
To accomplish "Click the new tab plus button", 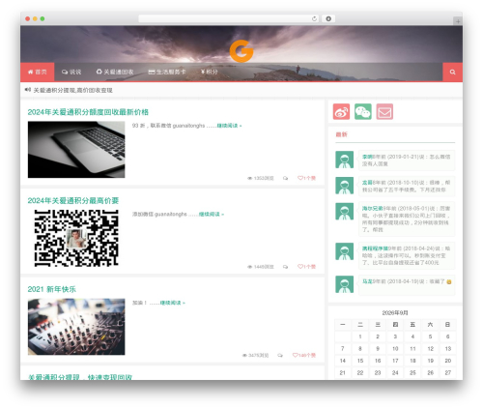I will click(x=458, y=21).
